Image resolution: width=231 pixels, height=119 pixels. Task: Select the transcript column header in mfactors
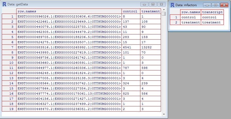212,12
